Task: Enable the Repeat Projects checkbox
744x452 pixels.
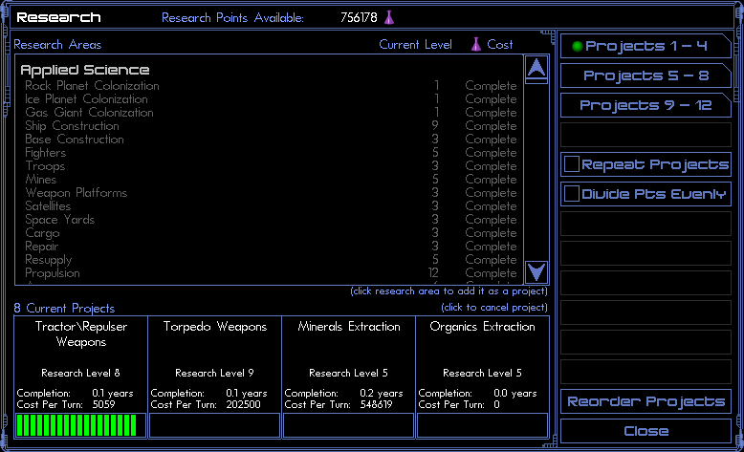Action: click(571, 164)
